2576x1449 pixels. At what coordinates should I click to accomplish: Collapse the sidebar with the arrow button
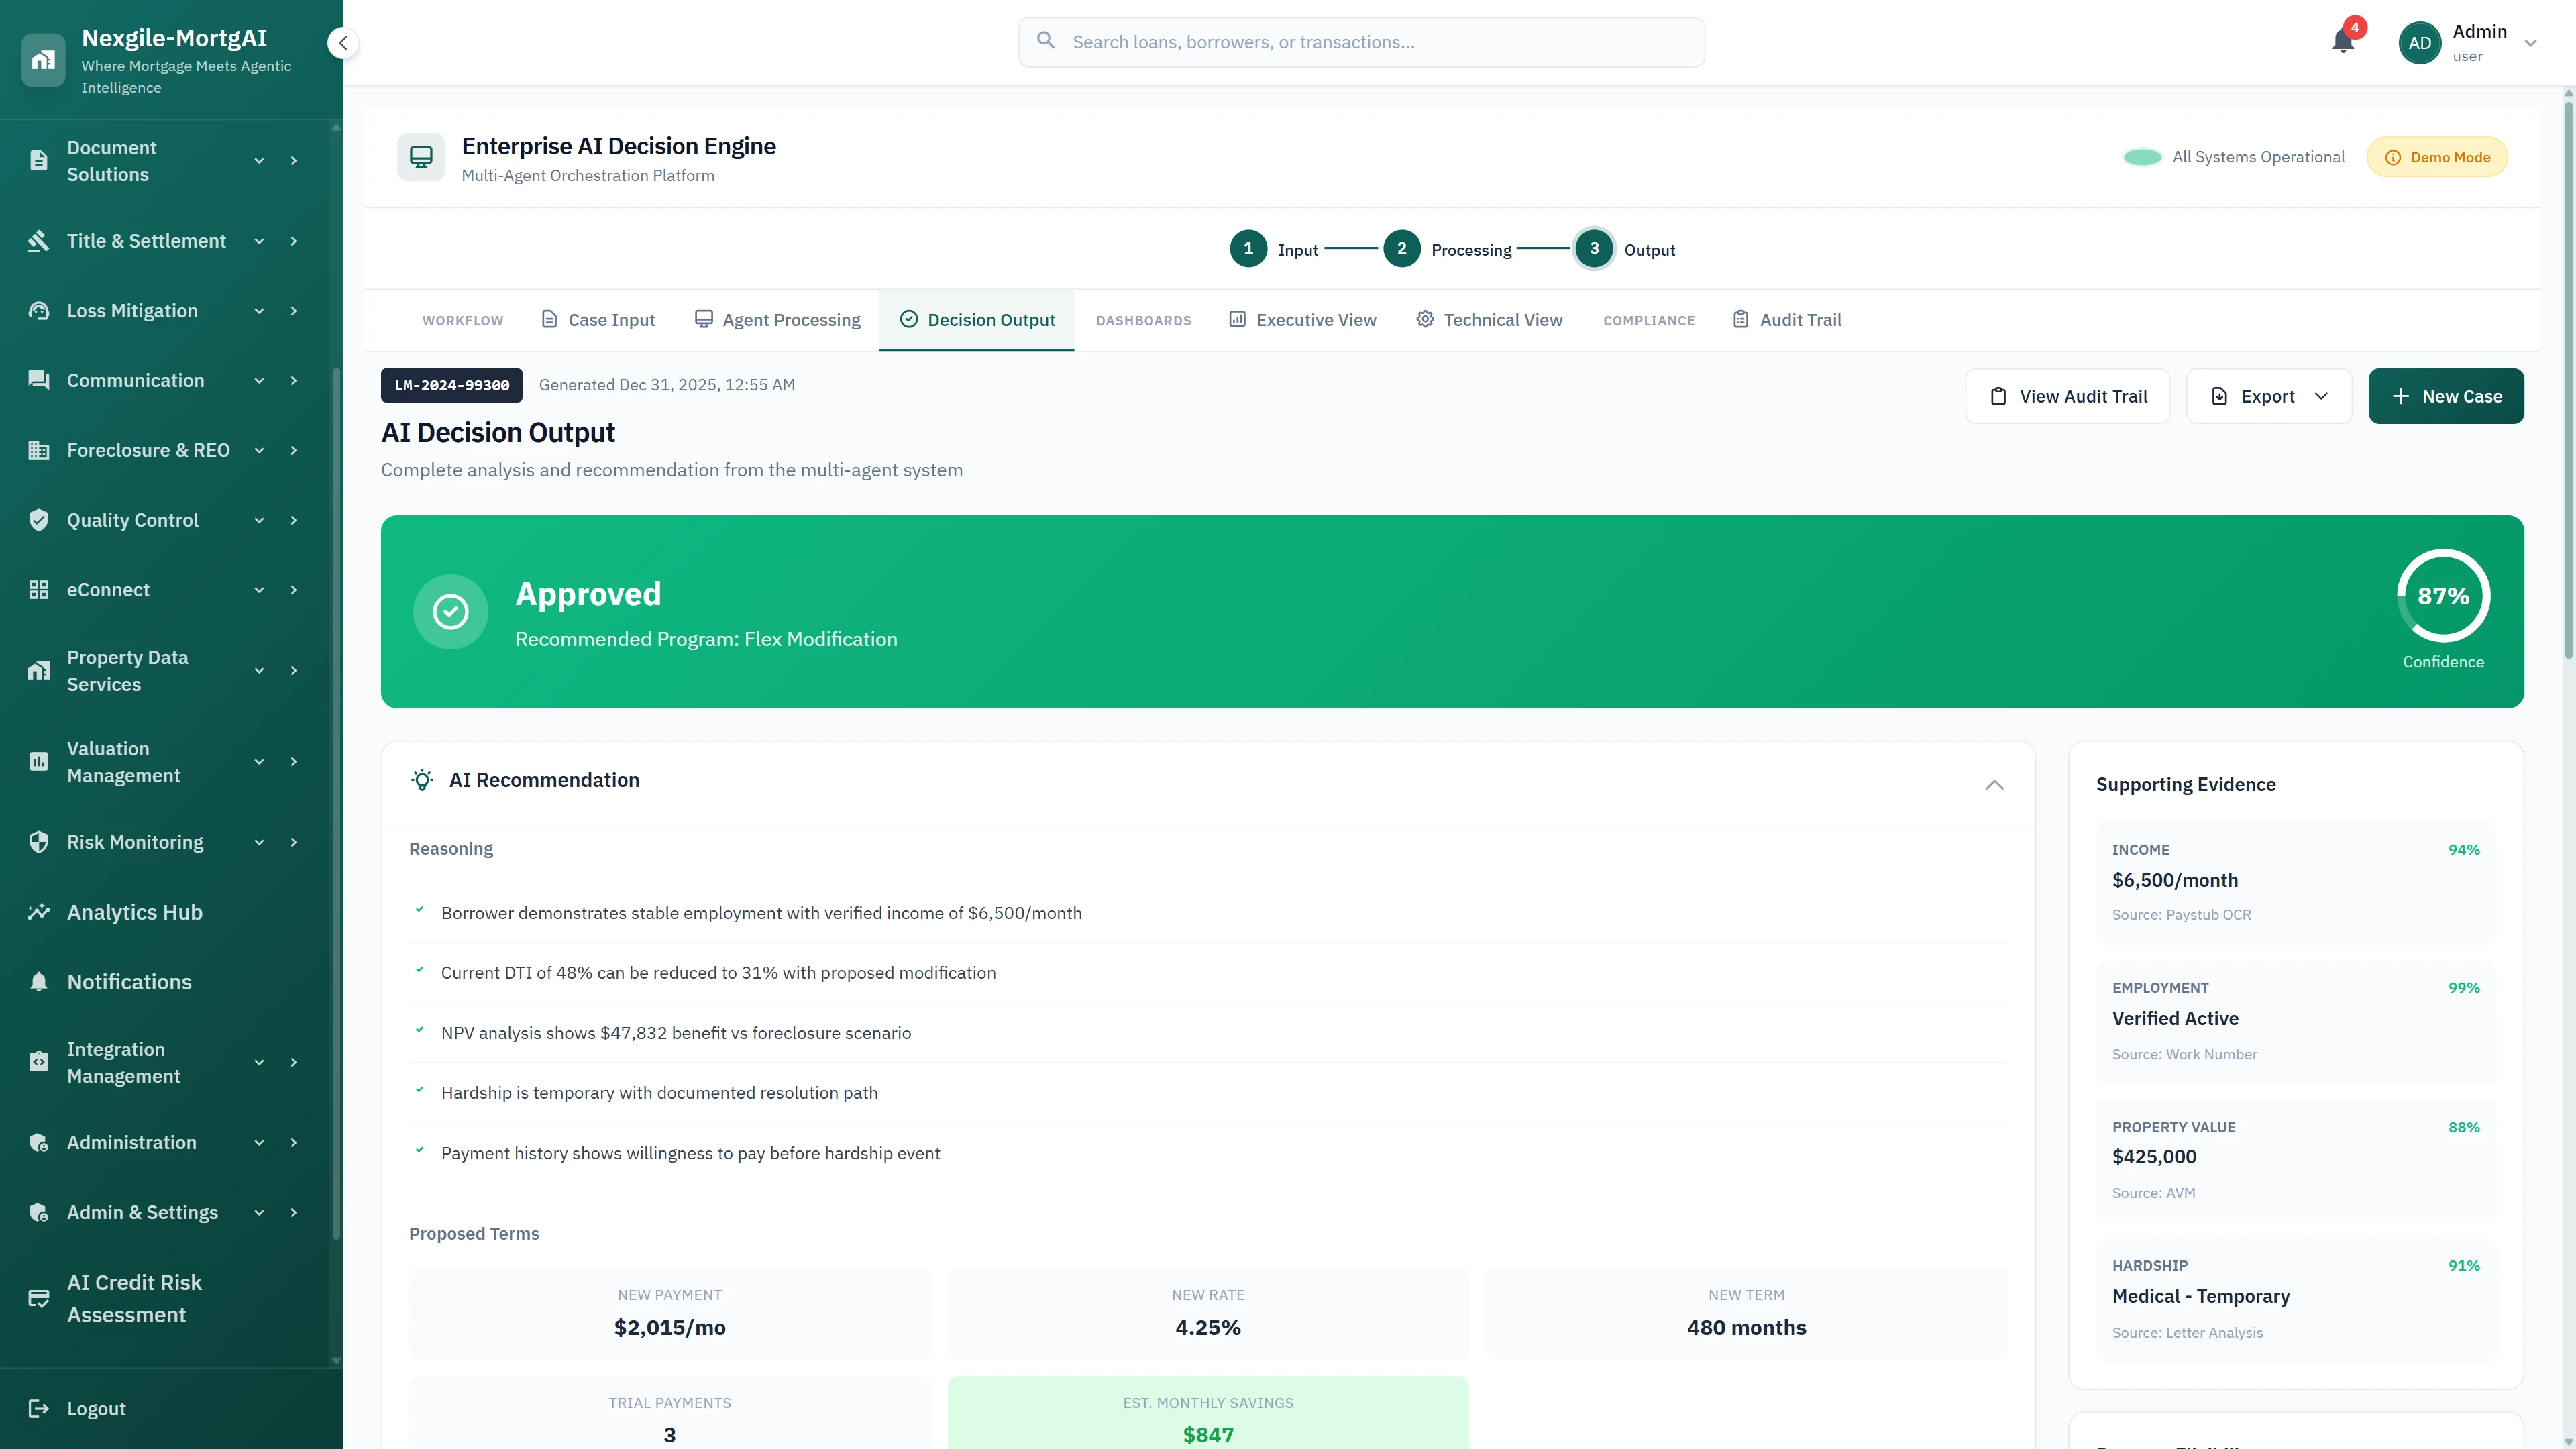click(343, 42)
